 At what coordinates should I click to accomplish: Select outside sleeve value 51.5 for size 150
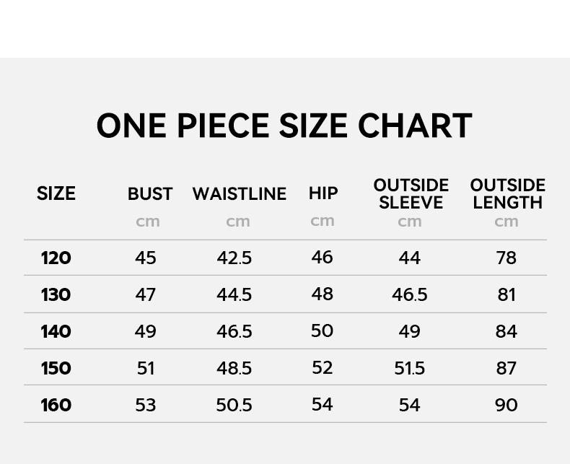pos(410,368)
